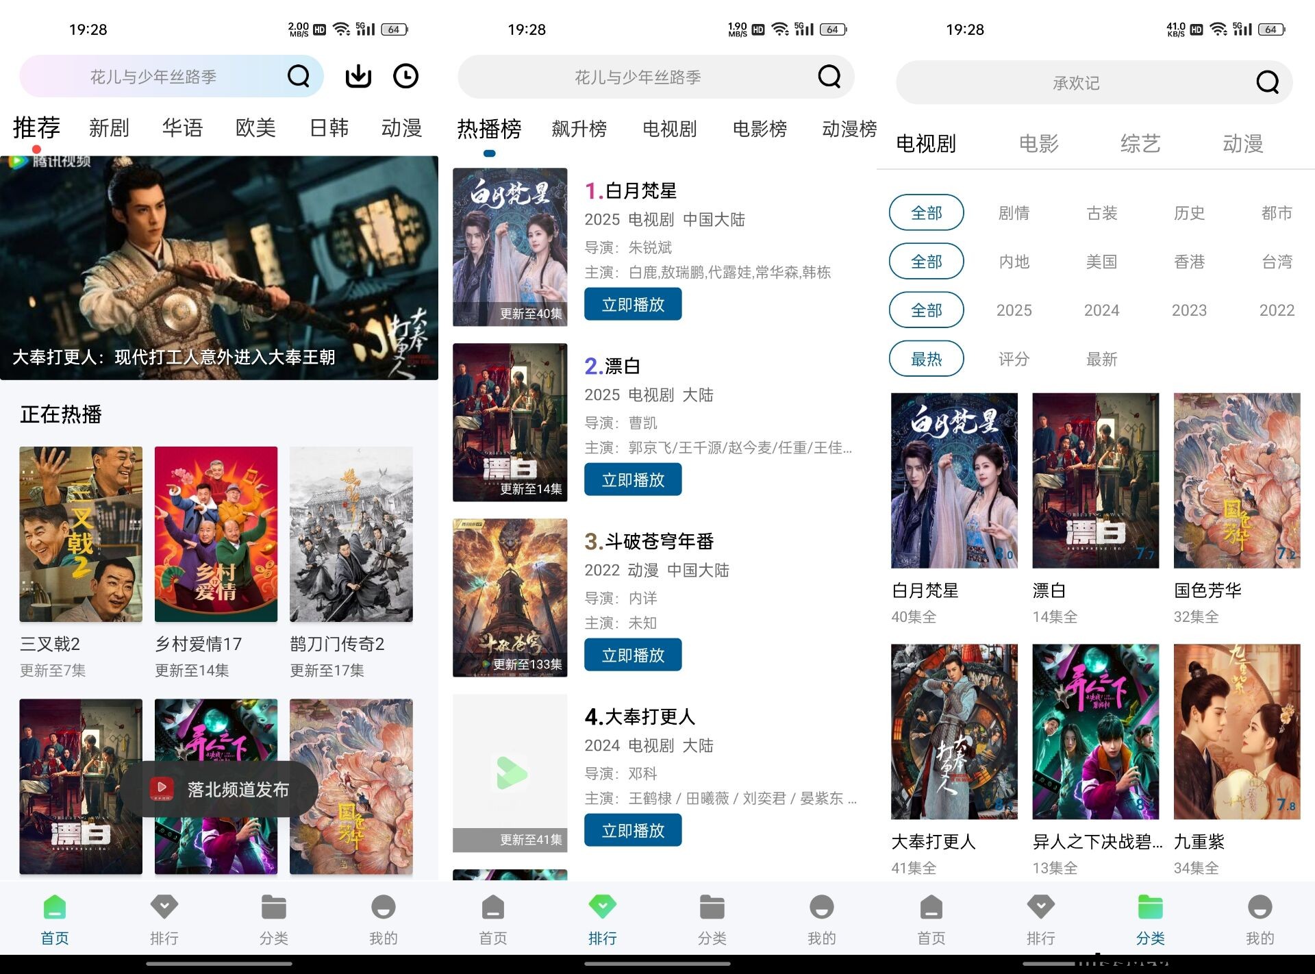Tap search magnifier in the first screen
The height and width of the screenshot is (974, 1315).
pos(299,76)
